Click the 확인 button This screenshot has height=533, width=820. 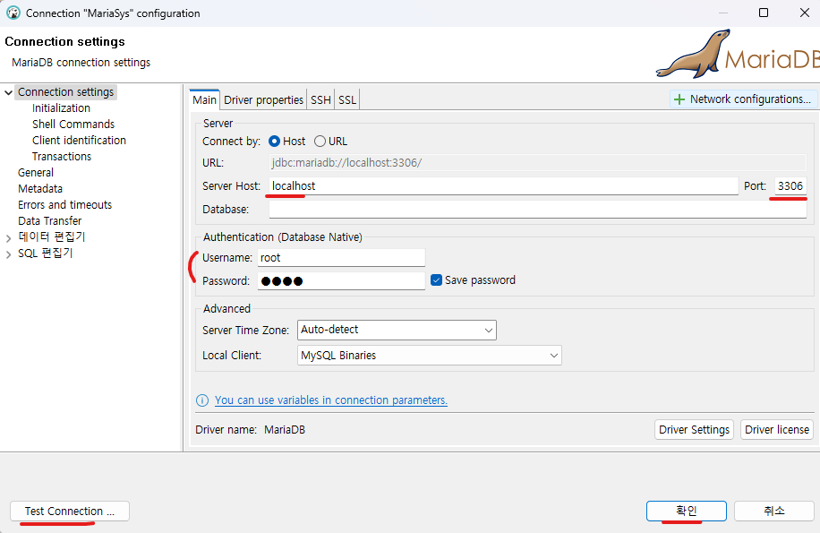(686, 511)
